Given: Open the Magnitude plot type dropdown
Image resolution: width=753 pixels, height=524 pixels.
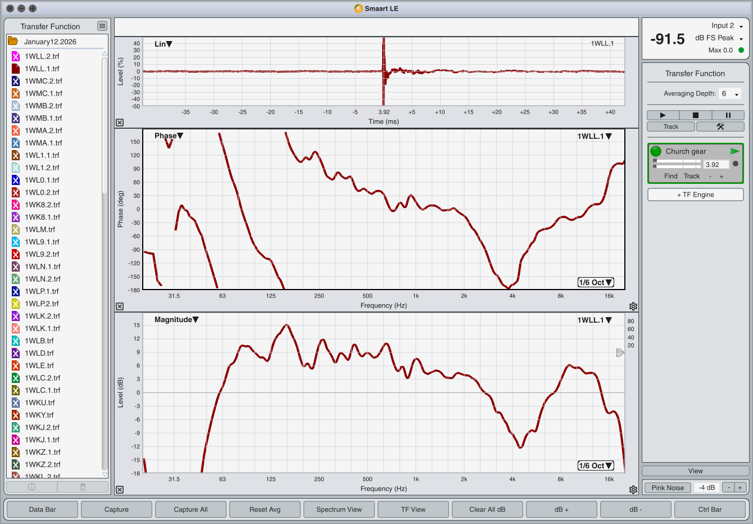Looking at the screenshot, I should click(176, 319).
